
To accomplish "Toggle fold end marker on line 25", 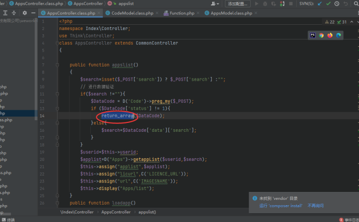I will 57,196.
